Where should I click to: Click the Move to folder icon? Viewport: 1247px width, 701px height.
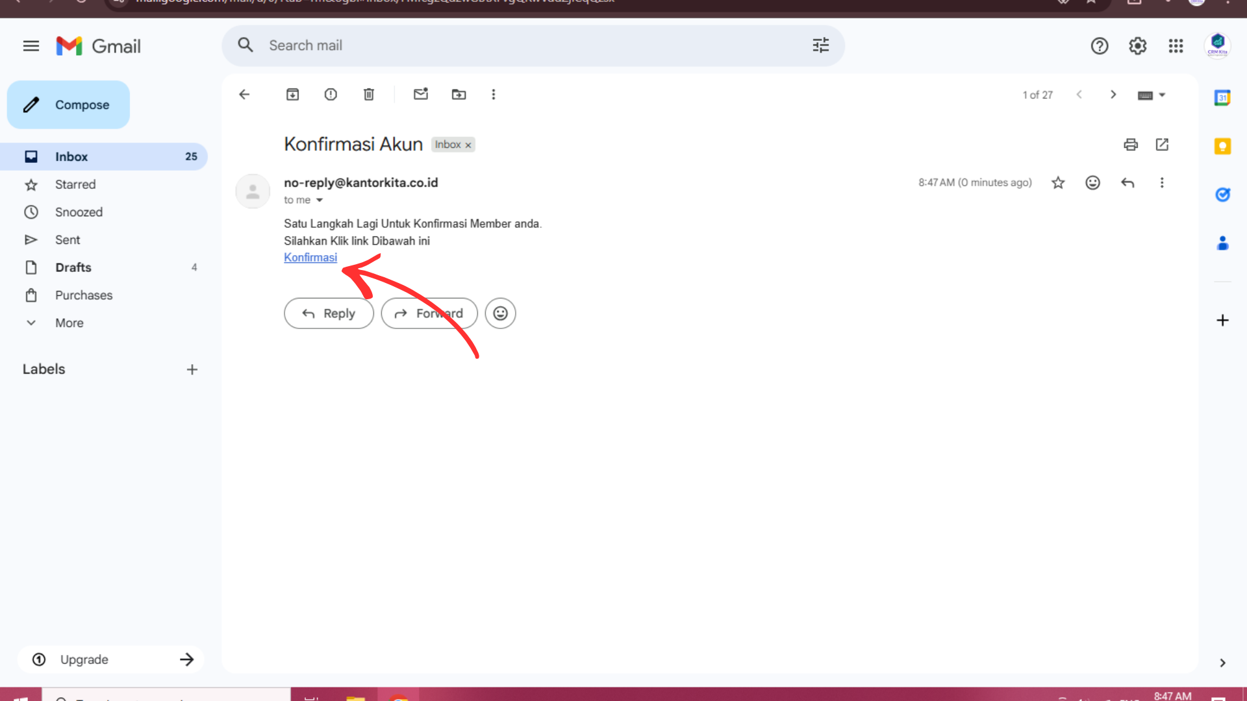click(459, 95)
